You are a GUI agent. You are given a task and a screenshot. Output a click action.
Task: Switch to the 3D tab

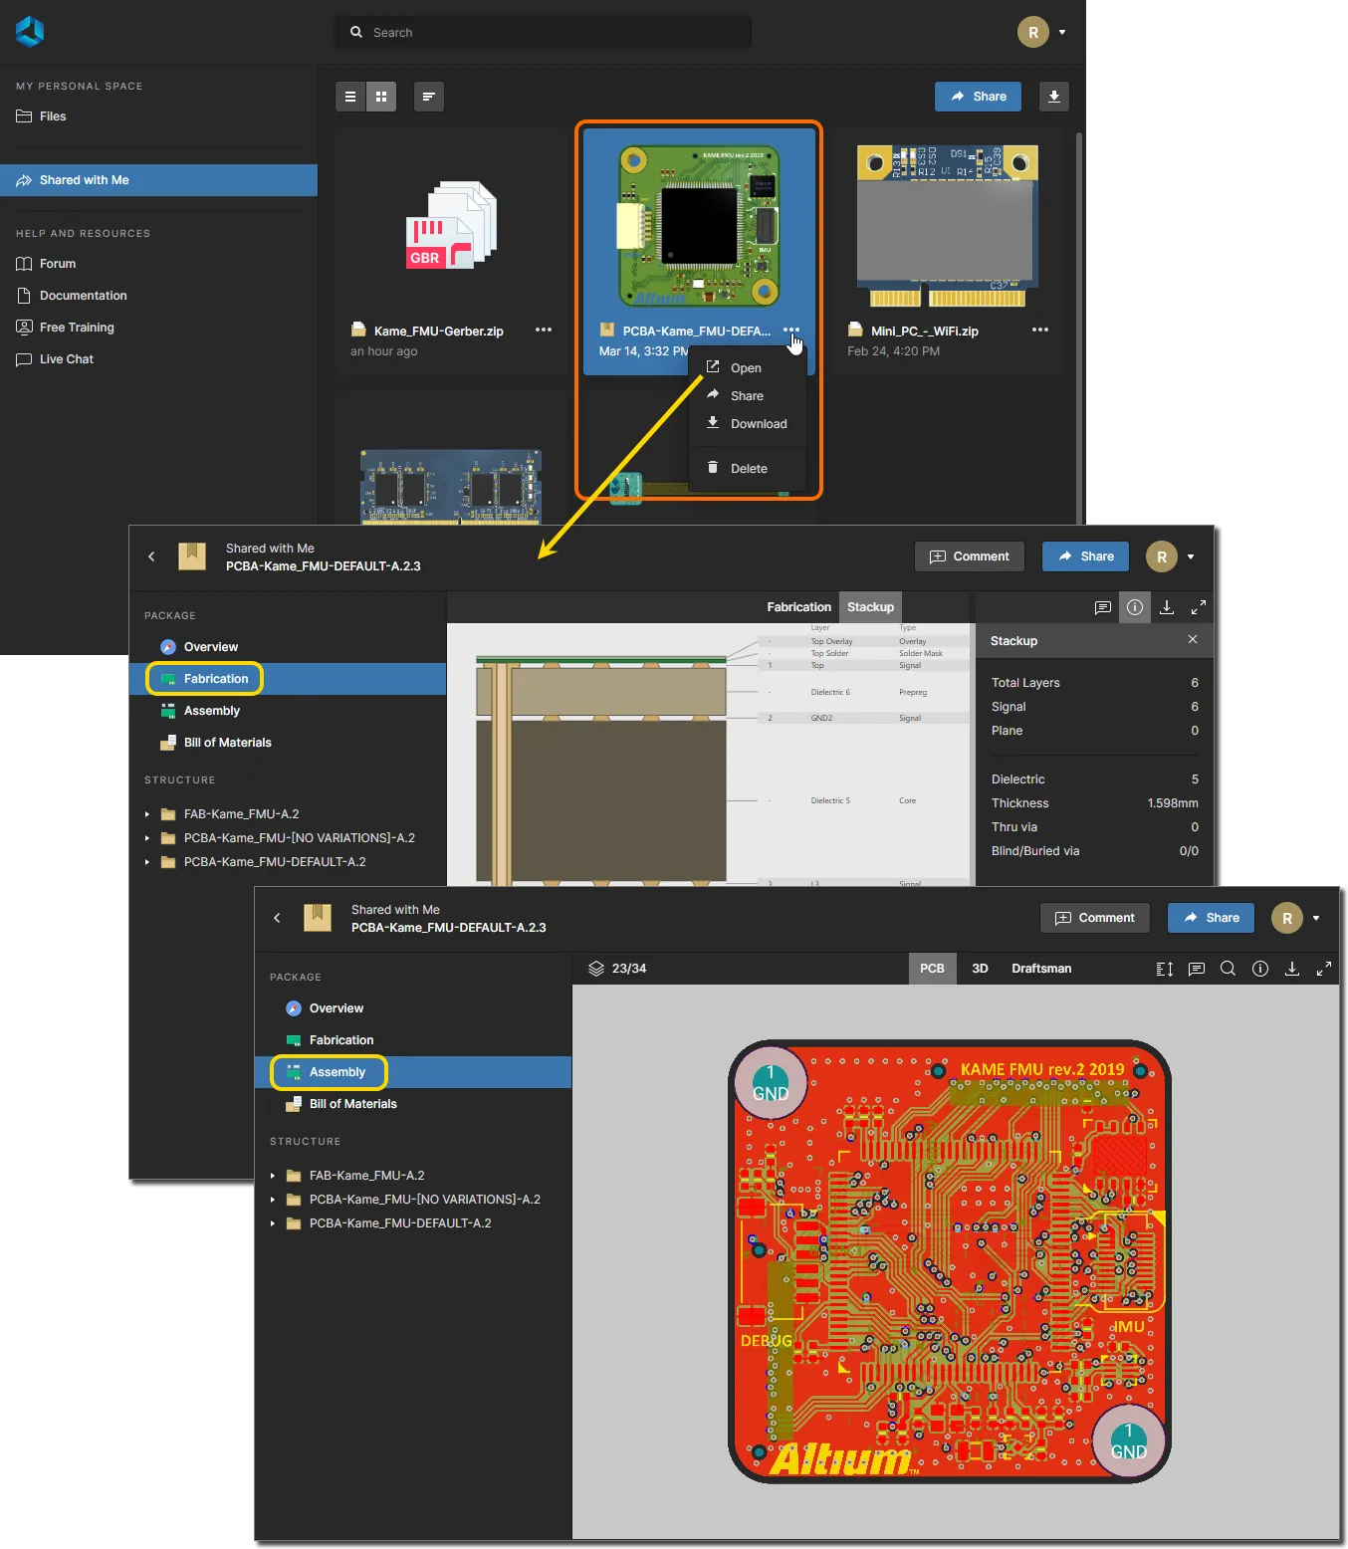tap(980, 969)
